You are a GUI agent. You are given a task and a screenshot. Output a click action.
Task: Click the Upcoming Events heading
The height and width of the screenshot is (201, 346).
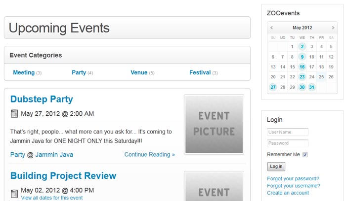[59, 28]
